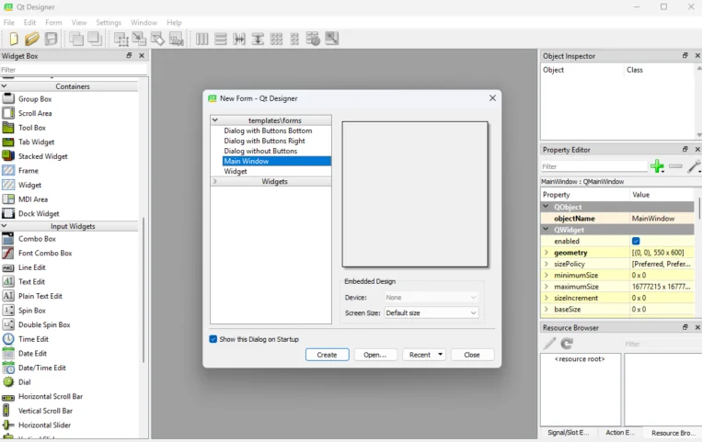Toggle the enabled property checkbox
702x442 pixels.
636,241
